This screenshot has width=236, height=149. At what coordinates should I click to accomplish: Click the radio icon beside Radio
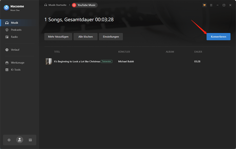[x=7, y=37]
